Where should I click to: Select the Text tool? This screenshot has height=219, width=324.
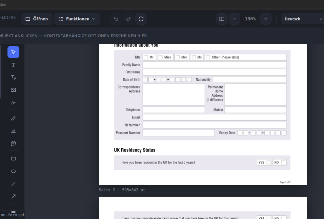point(13,65)
